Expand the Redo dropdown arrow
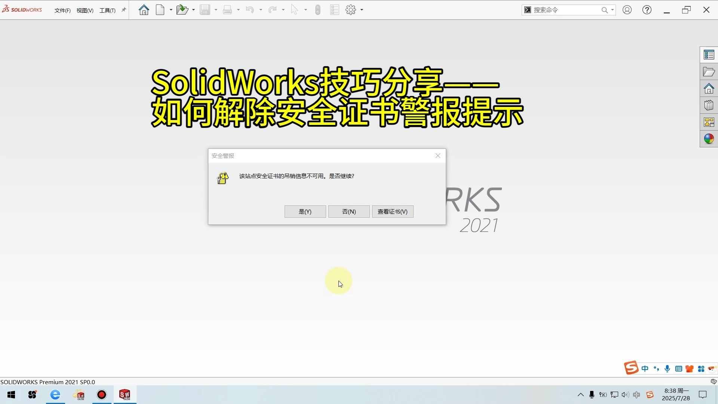Screen dimensions: 718x404 283,10
